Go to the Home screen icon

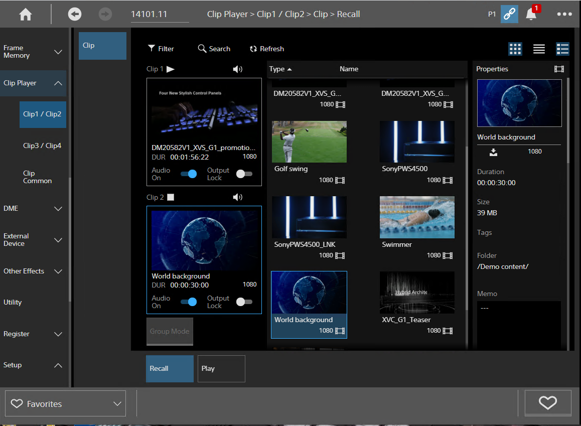(26, 15)
